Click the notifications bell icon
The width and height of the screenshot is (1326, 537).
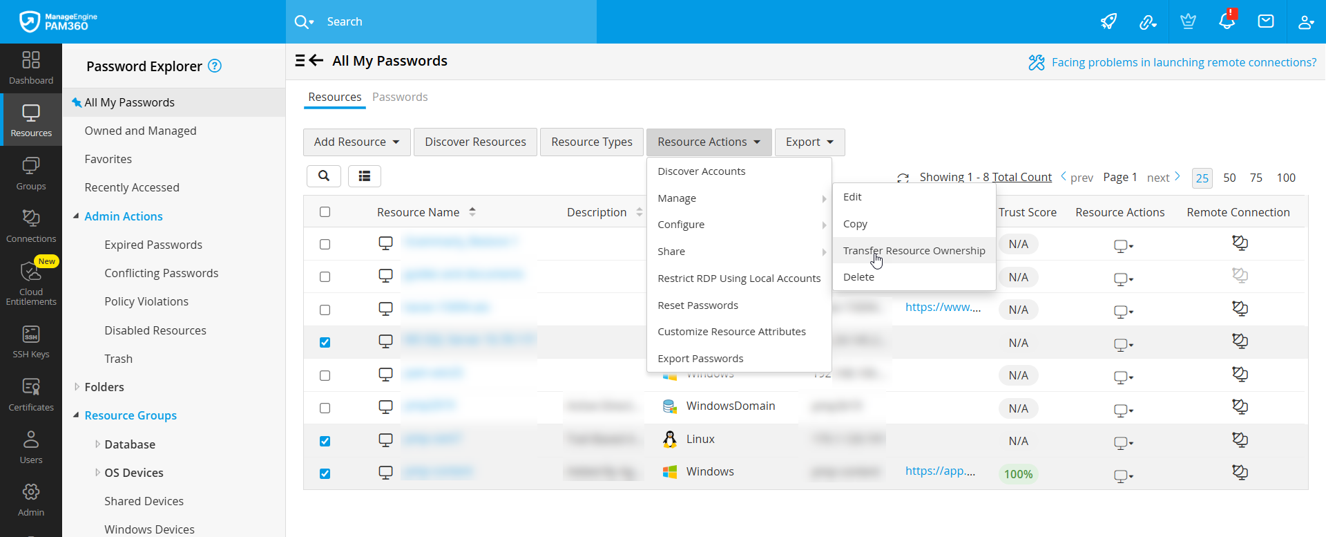[x=1227, y=21]
